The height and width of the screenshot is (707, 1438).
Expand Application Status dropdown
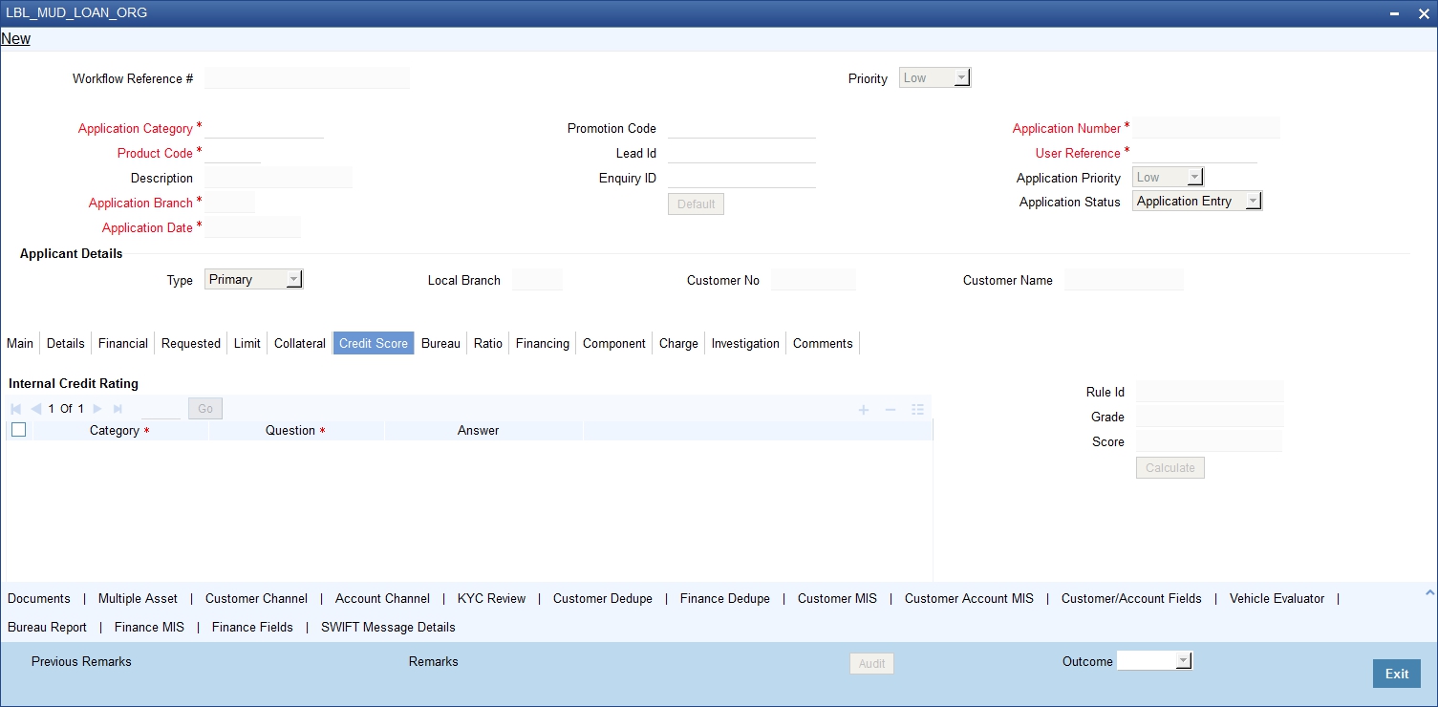pos(1197,201)
